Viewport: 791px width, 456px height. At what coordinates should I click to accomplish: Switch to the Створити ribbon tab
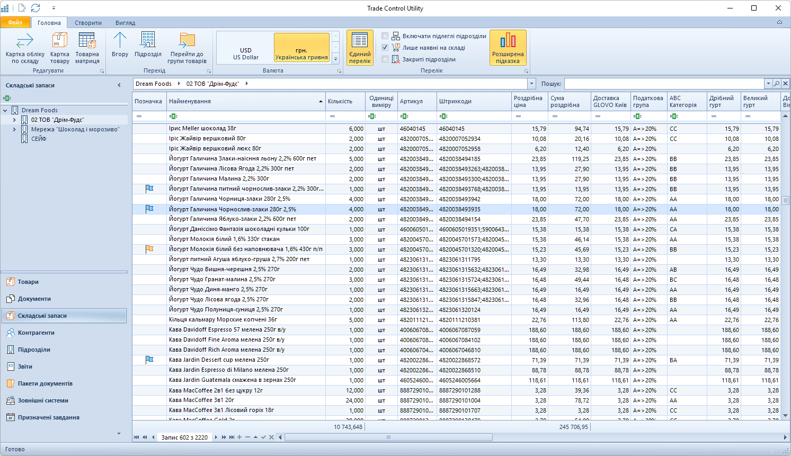[x=88, y=23]
